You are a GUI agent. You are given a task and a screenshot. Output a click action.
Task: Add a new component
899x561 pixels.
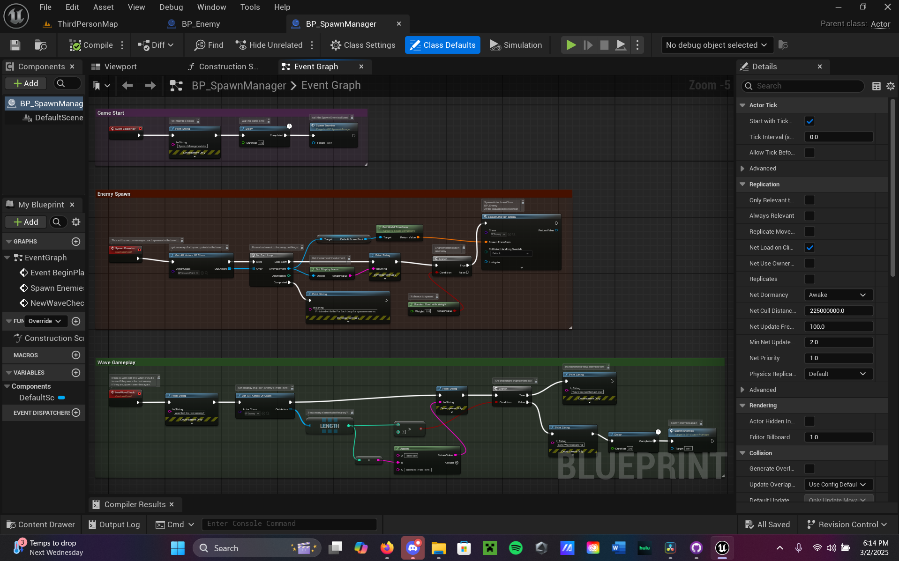tap(26, 83)
